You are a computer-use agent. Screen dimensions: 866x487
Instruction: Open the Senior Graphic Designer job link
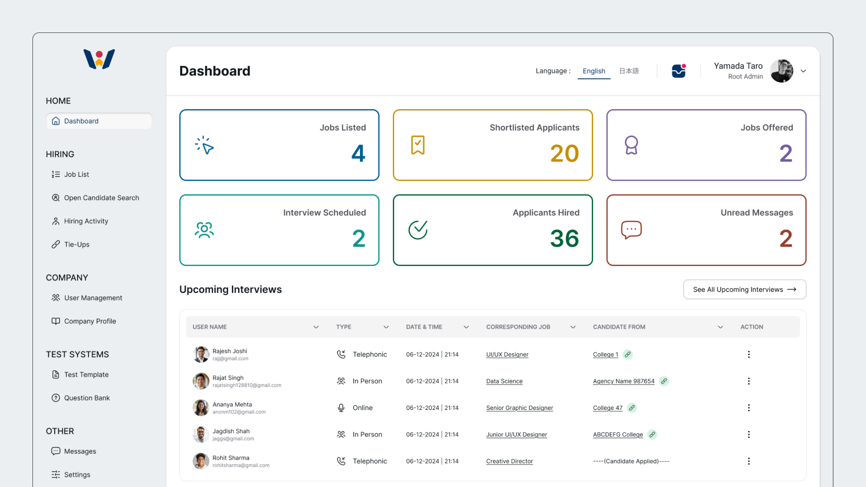click(x=520, y=408)
